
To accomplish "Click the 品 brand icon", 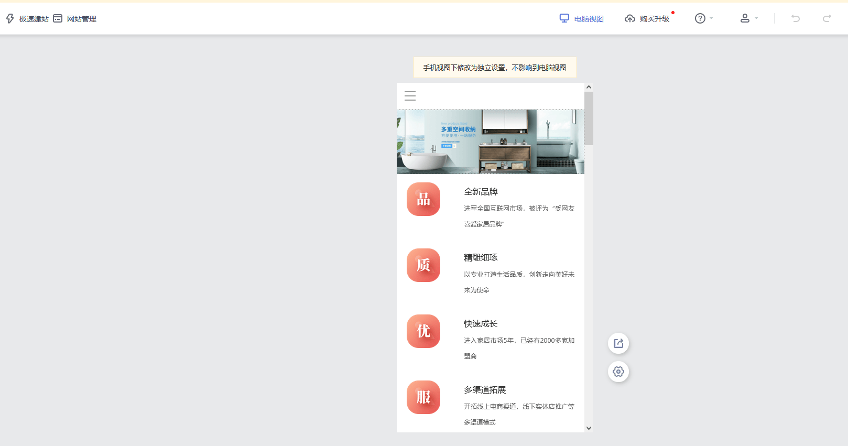I will [x=423, y=199].
